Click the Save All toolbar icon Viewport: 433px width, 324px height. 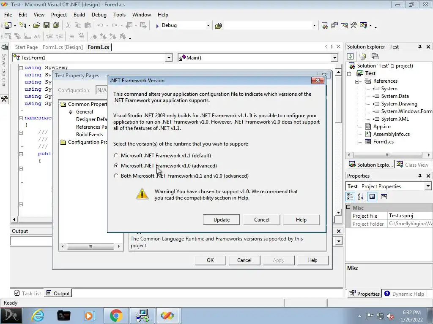point(56,26)
